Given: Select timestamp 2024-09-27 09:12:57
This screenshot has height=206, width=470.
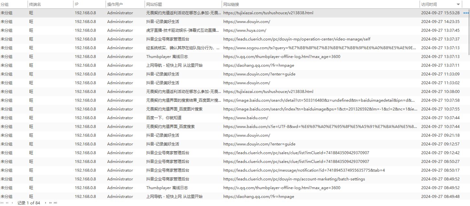Looking at the screenshot, I should (440, 144).
